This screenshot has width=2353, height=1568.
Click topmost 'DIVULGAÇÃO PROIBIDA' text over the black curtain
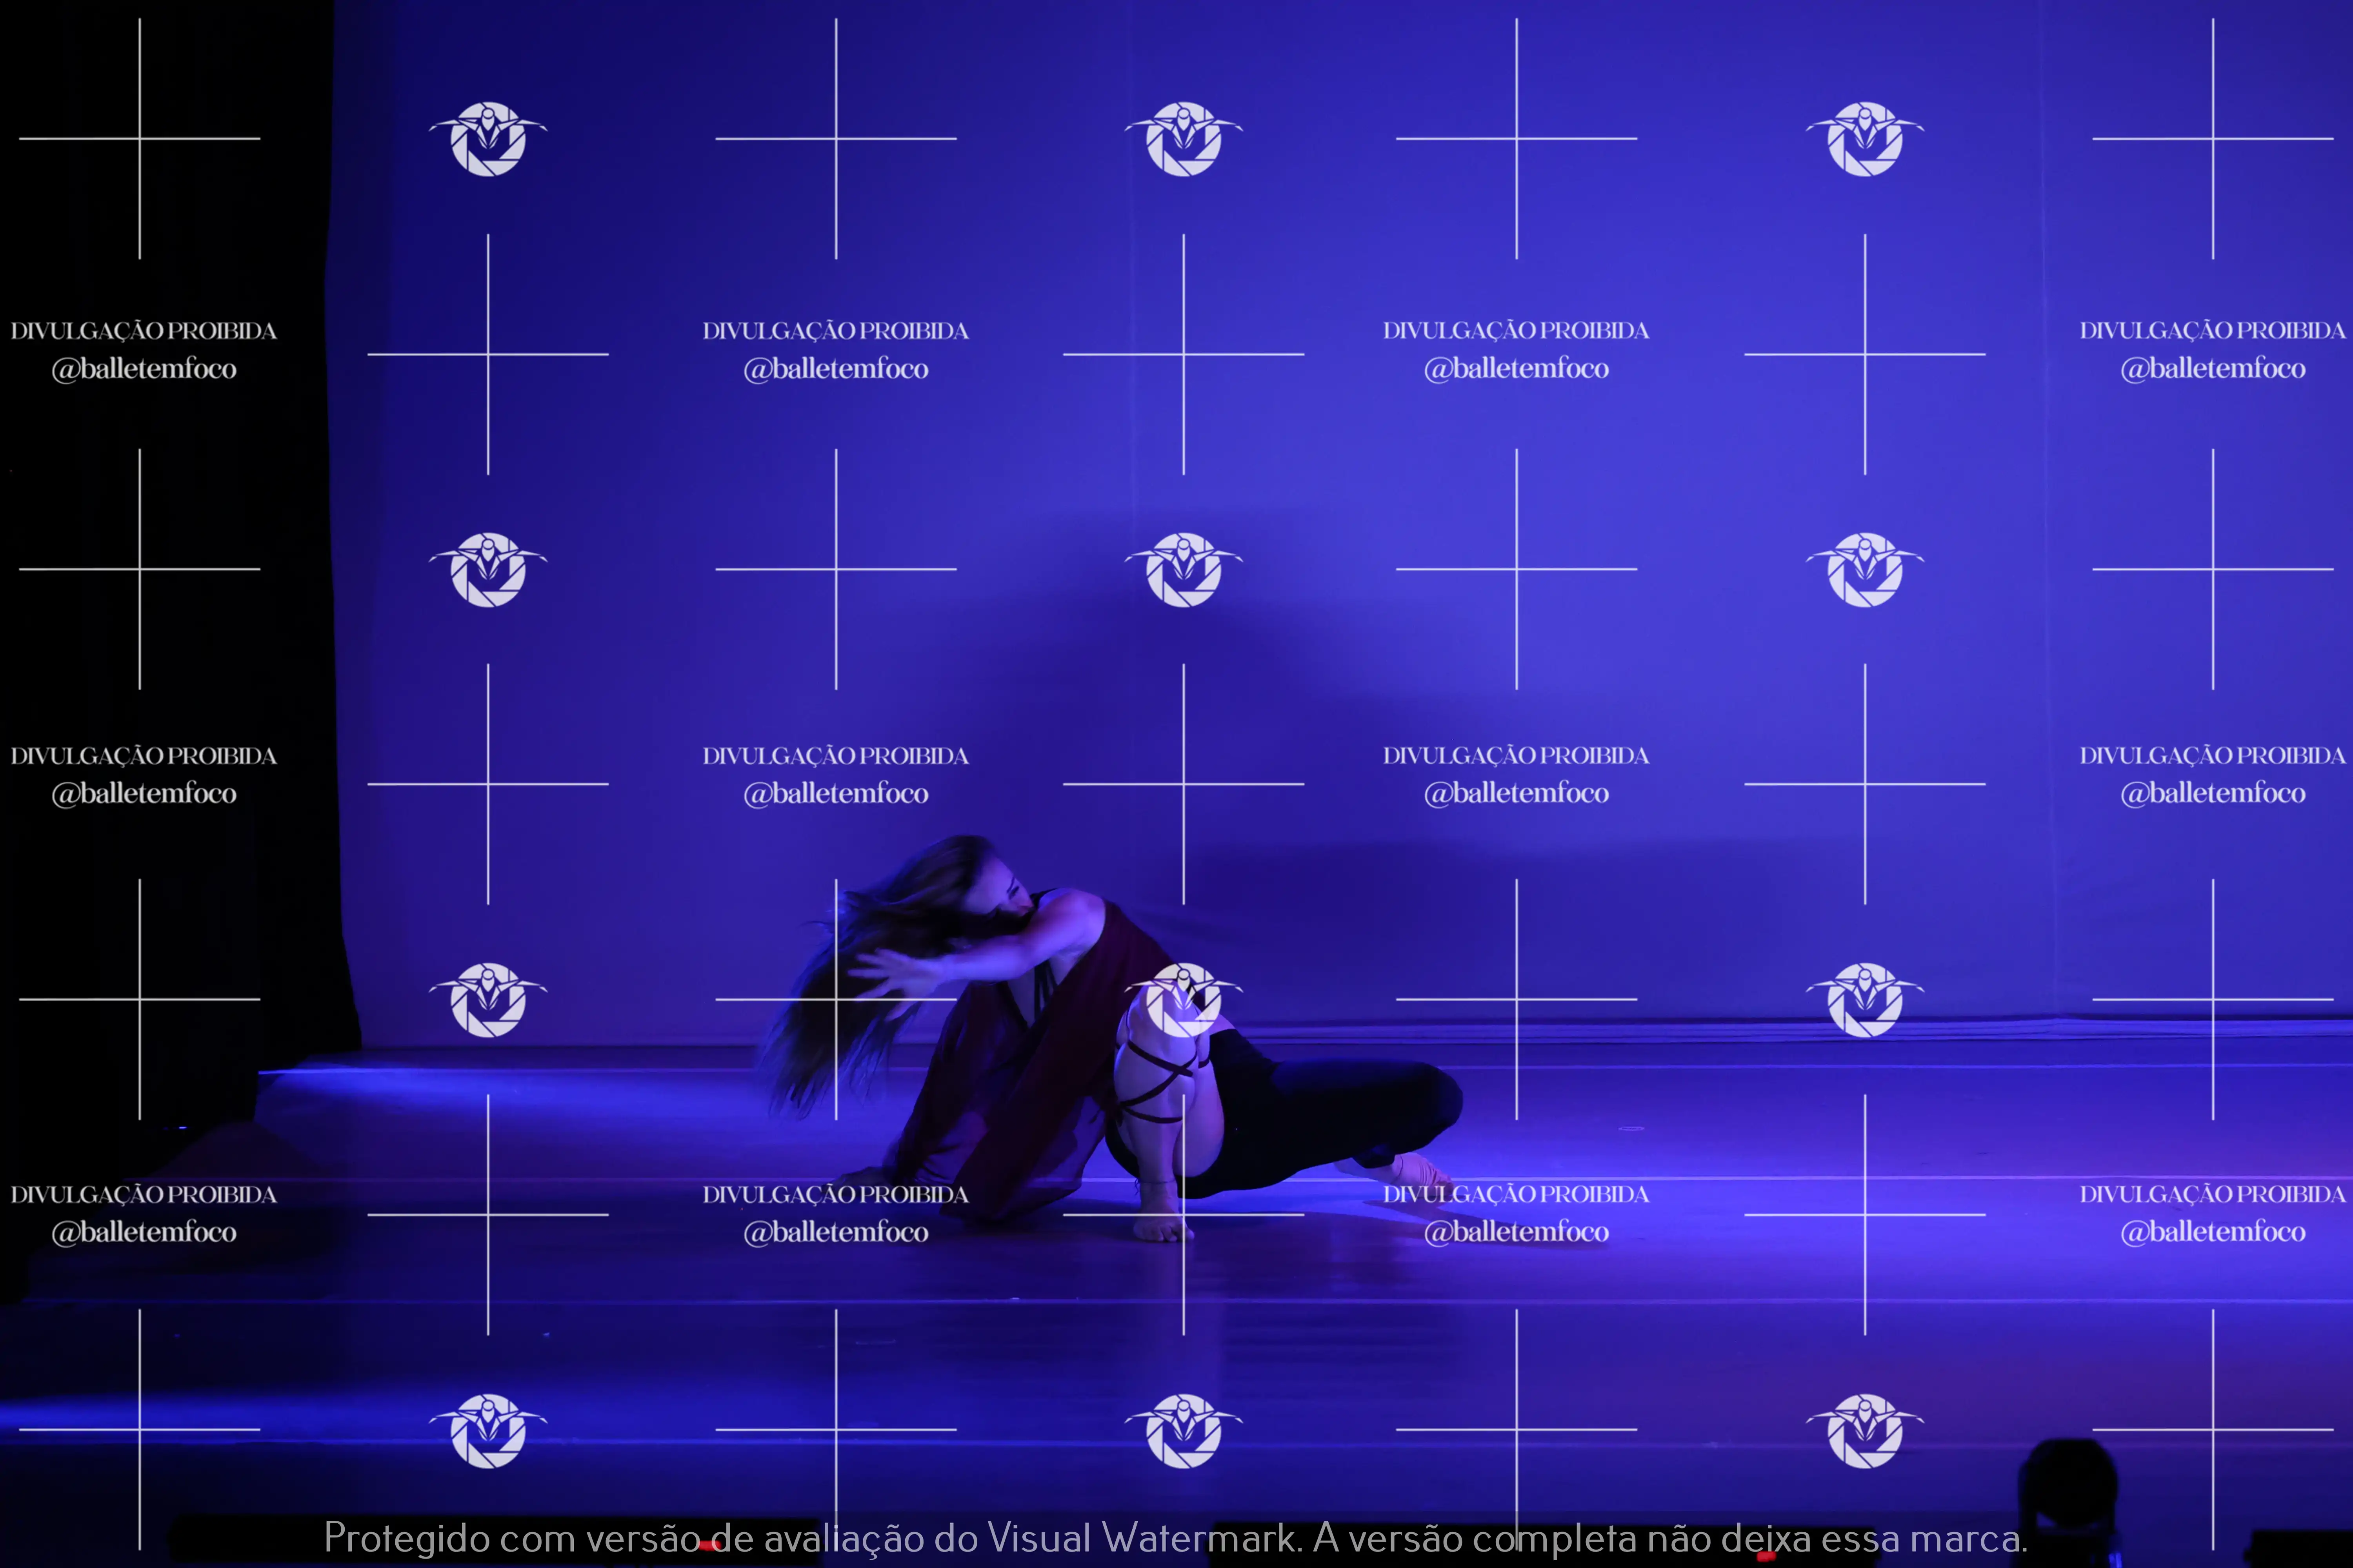click(144, 331)
